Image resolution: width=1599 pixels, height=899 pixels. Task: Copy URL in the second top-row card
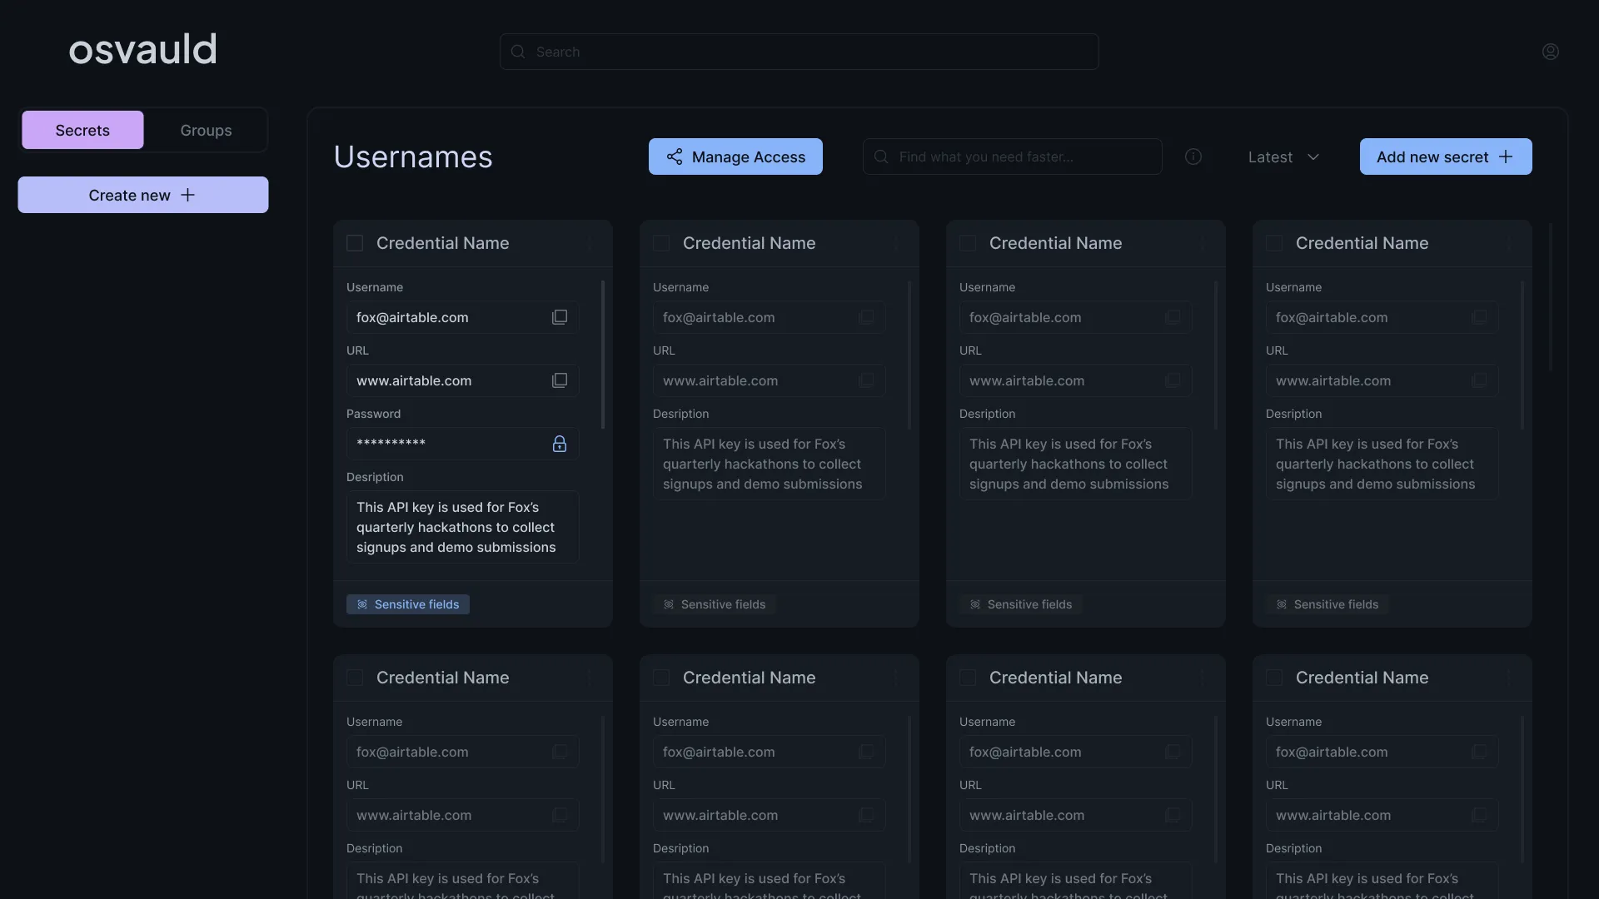point(866,380)
